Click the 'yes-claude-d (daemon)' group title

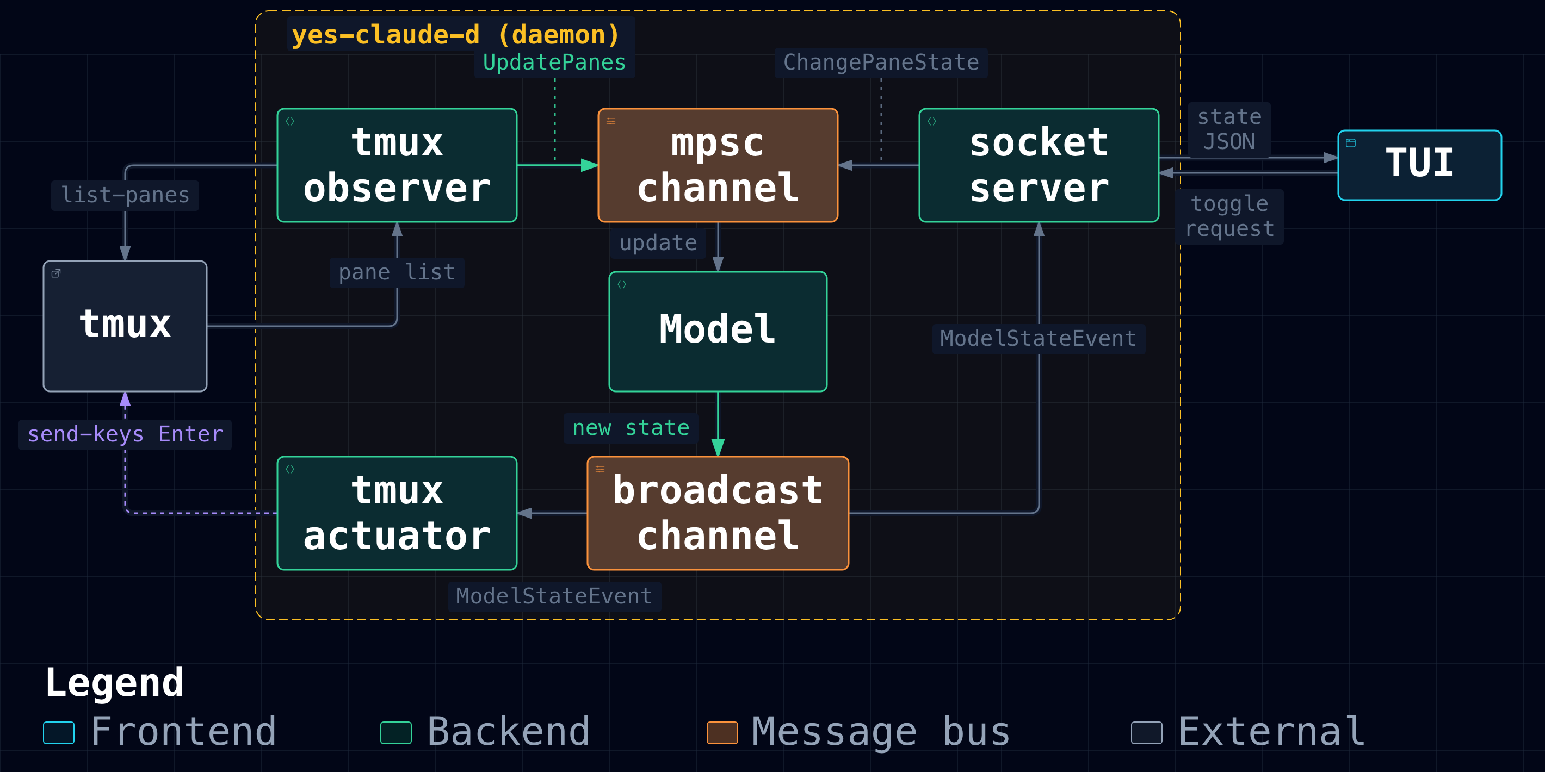point(456,35)
